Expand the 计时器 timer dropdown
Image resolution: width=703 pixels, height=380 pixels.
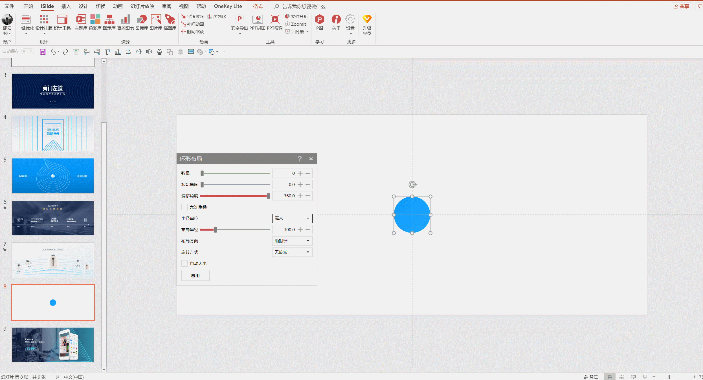click(x=307, y=32)
